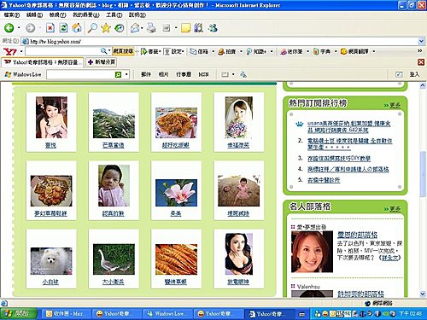Expand the Edit icon dropdown arrow
Image resolution: width=427 pixels, height=320 pixels.
pos(176,28)
